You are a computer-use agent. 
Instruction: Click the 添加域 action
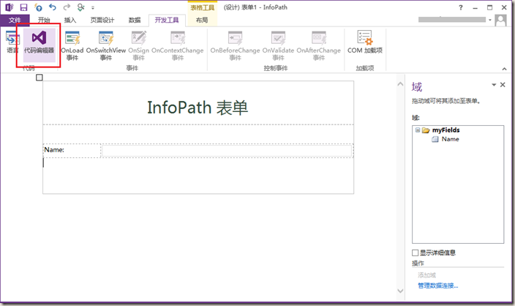[x=426, y=275]
